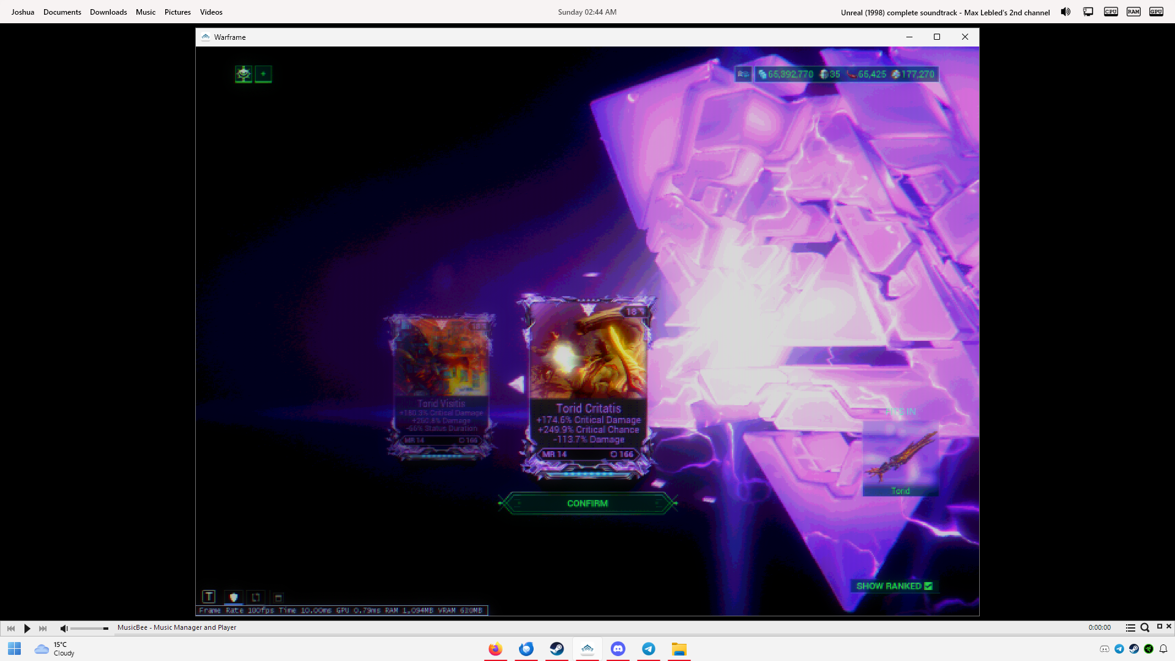This screenshot has height=661, width=1175.
Task: Click the Unreal soundtrack now-playing title
Action: [945, 12]
